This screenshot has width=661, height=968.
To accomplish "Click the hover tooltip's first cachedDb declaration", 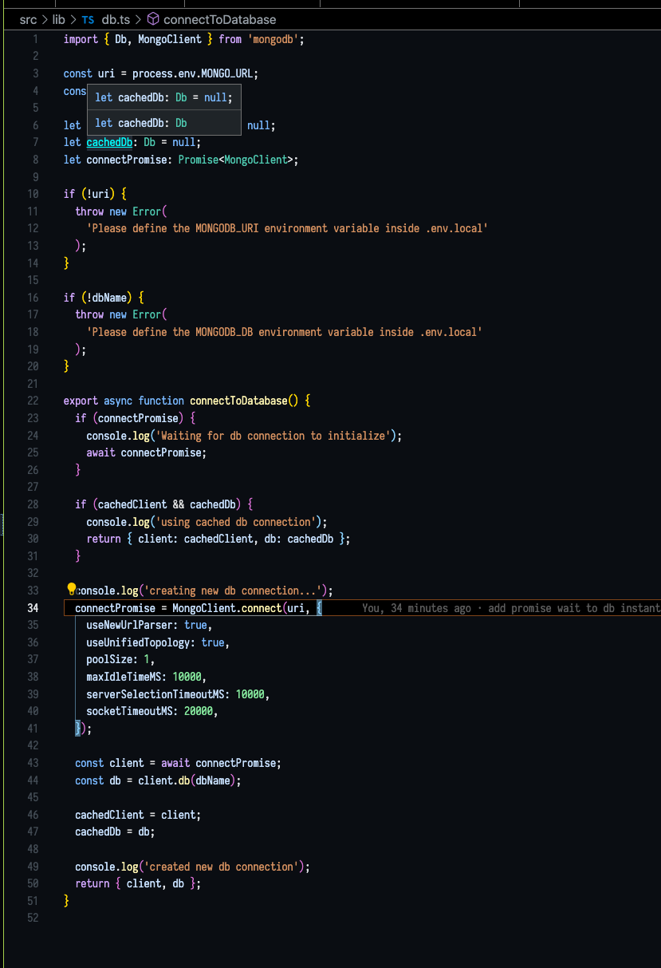I will pos(163,97).
